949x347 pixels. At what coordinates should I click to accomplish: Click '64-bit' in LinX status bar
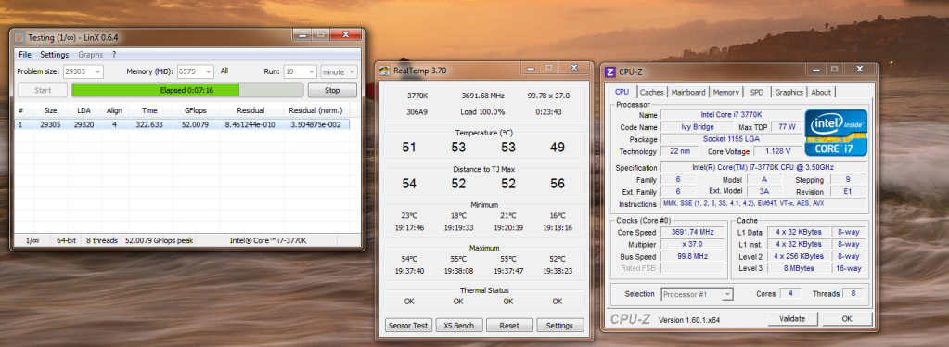66,240
